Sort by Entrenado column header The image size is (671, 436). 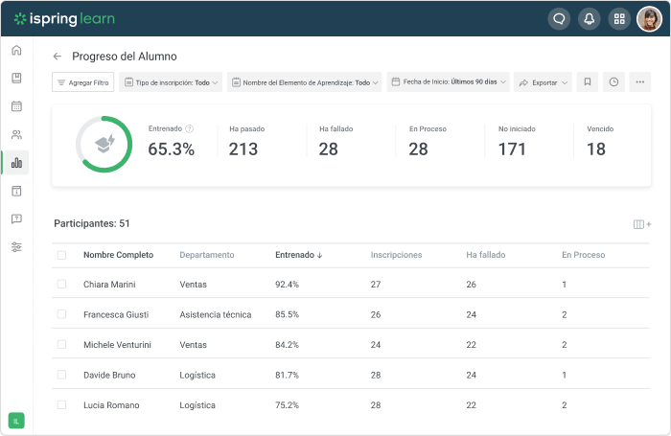(x=299, y=255)
